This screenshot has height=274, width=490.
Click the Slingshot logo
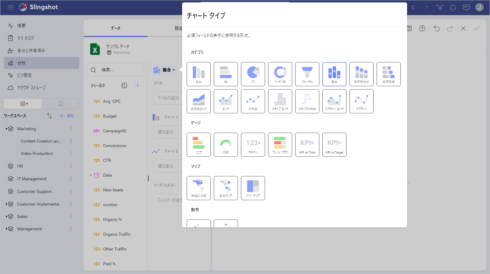[38, 7]
